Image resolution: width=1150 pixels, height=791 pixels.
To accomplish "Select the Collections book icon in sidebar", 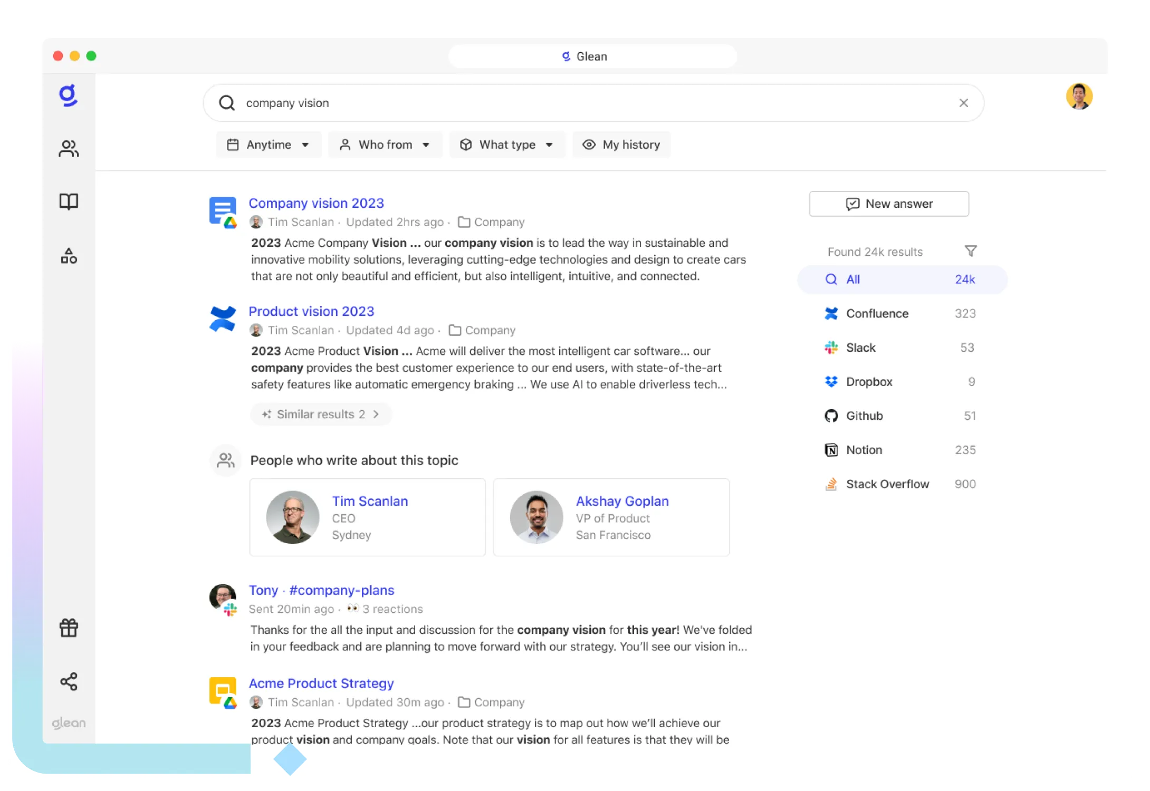I will [69, 202].
